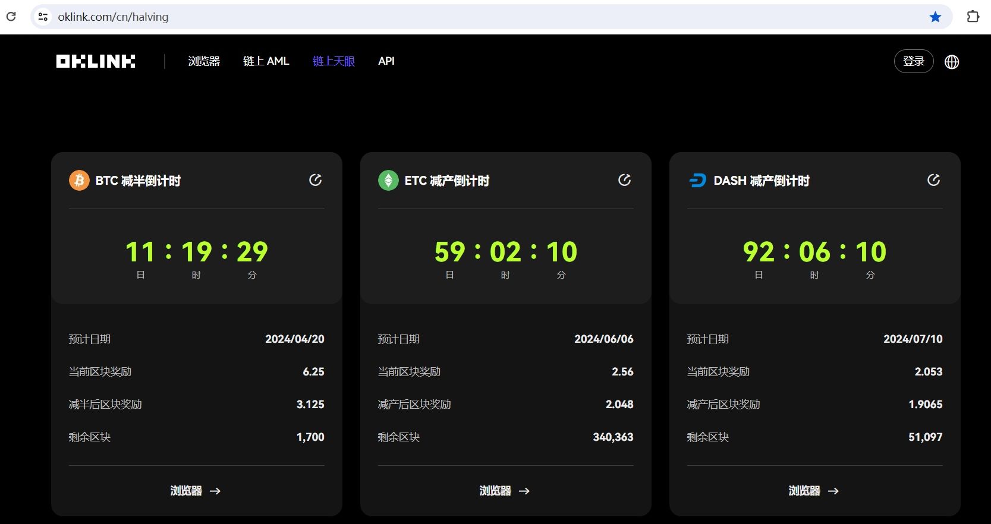The height and width of the screenshot is (524, 991).
Task: Click the ETC coin icon
Action: pos(388,180)
